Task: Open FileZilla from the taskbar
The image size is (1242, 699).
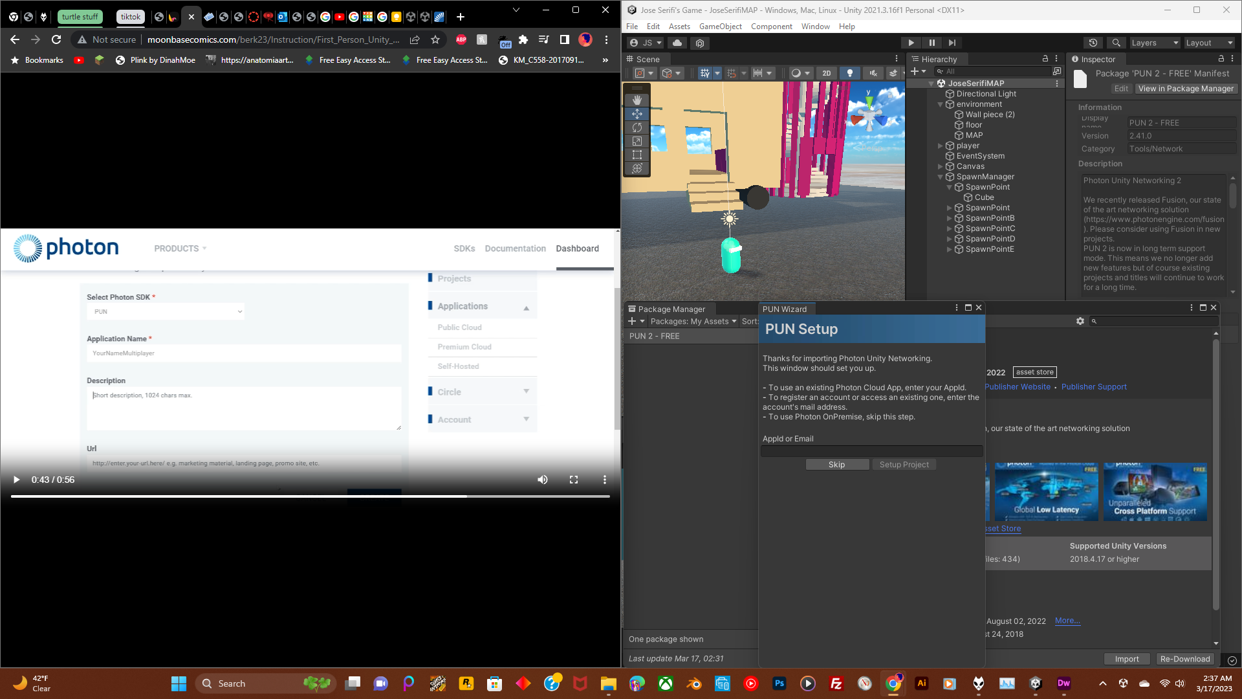Action: [836, 683]
